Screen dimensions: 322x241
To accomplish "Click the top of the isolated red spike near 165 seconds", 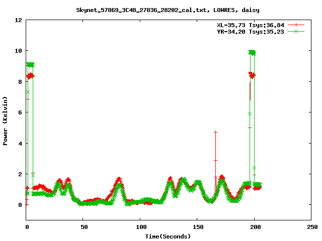I will point(215,132).
